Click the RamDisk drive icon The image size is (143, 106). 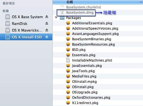pyautogui.click(x=8, y=23)
